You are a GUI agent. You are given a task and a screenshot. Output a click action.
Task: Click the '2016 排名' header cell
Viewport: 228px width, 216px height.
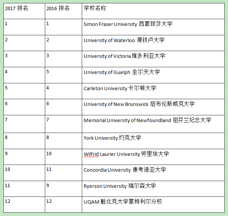[64, 11]
